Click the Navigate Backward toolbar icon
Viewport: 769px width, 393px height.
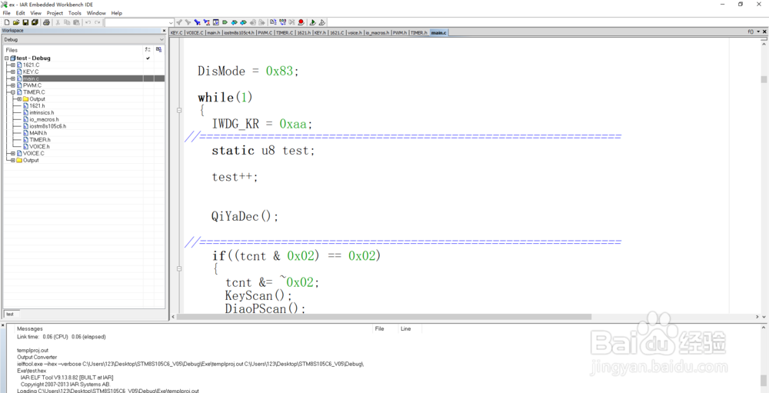click(252, 22)
